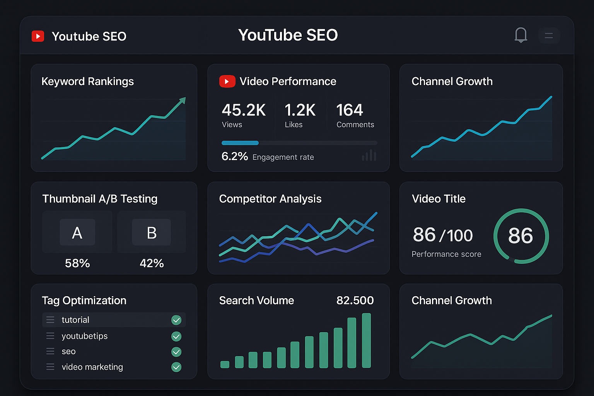Open the Keyword Rankings card title
The image size is (594, 396).
87,82
